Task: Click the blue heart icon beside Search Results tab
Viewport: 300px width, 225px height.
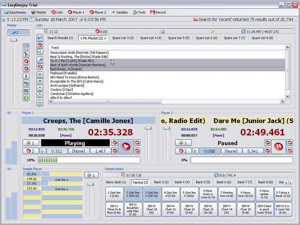Action: point(40,38)
